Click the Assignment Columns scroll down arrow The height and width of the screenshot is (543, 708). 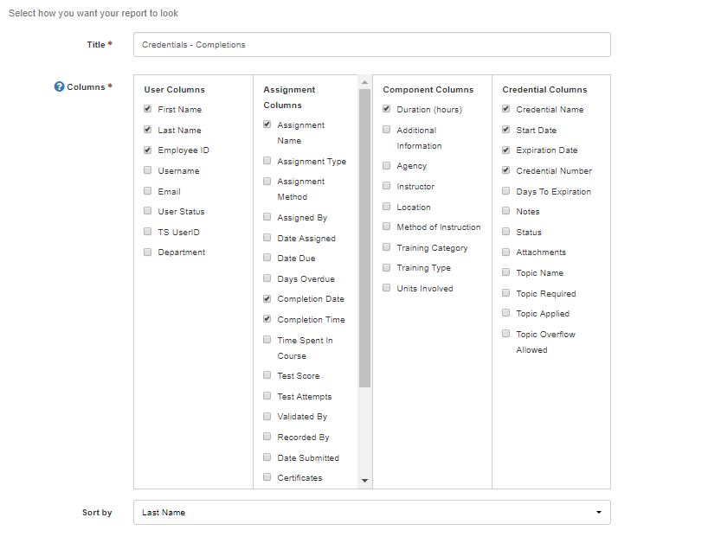point(365,480)
